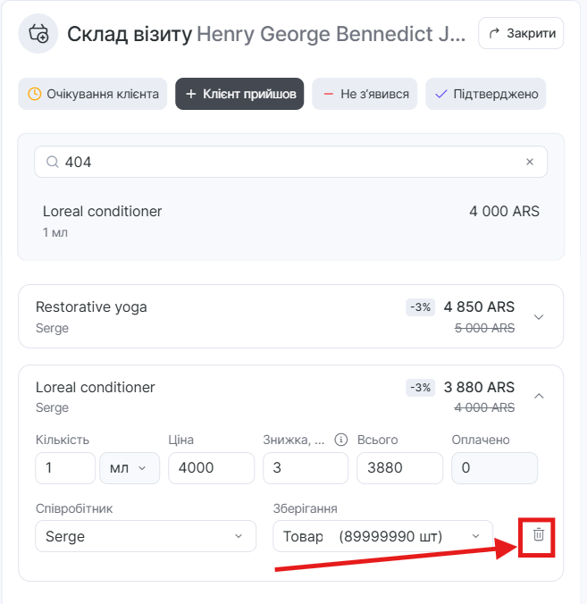This screenshot has width=587, height=604.
Task: Click the Закрити button
Action: pos(521,34)
